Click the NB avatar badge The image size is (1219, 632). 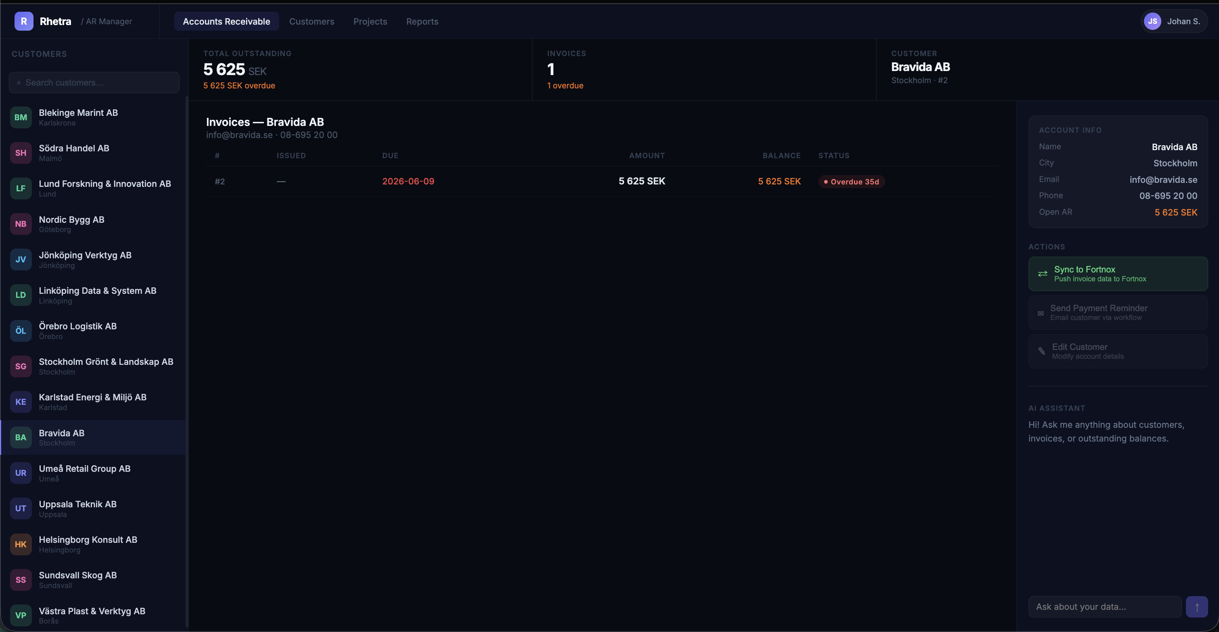[x=20, y=224]
